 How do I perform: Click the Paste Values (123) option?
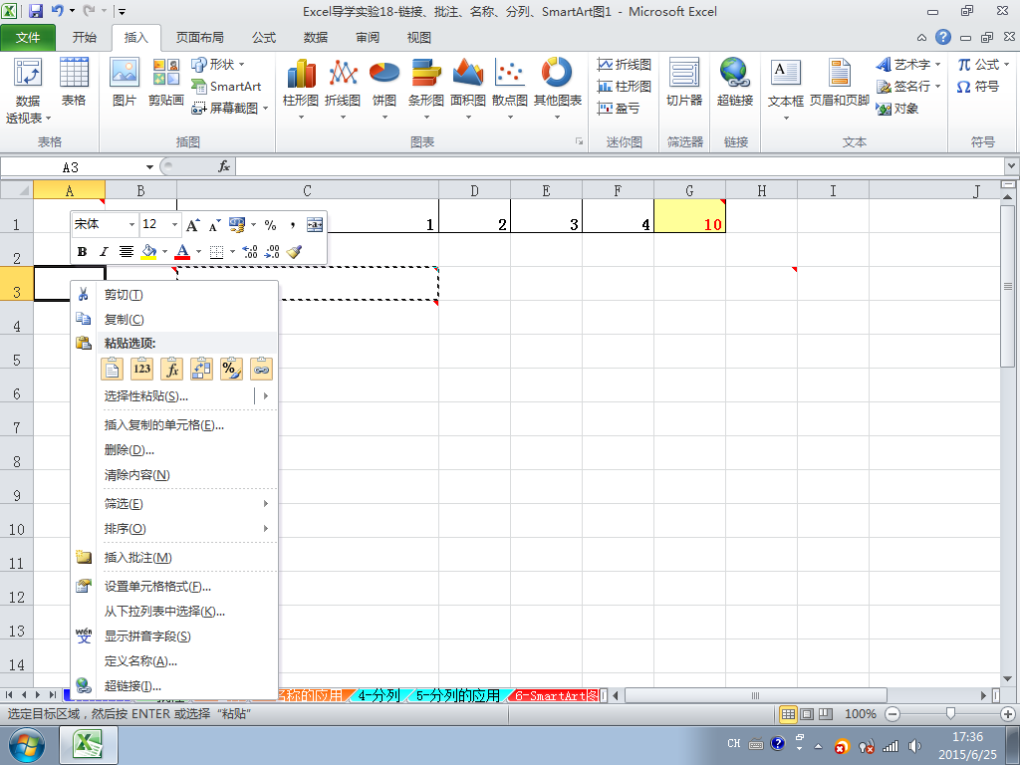[x=141, y=369]
